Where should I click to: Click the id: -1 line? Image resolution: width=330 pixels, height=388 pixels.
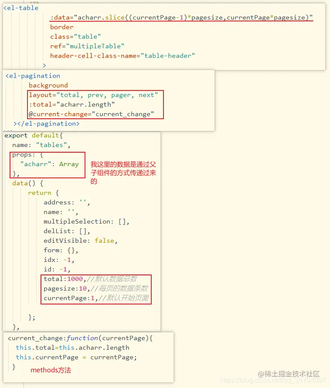click(57, 270)
